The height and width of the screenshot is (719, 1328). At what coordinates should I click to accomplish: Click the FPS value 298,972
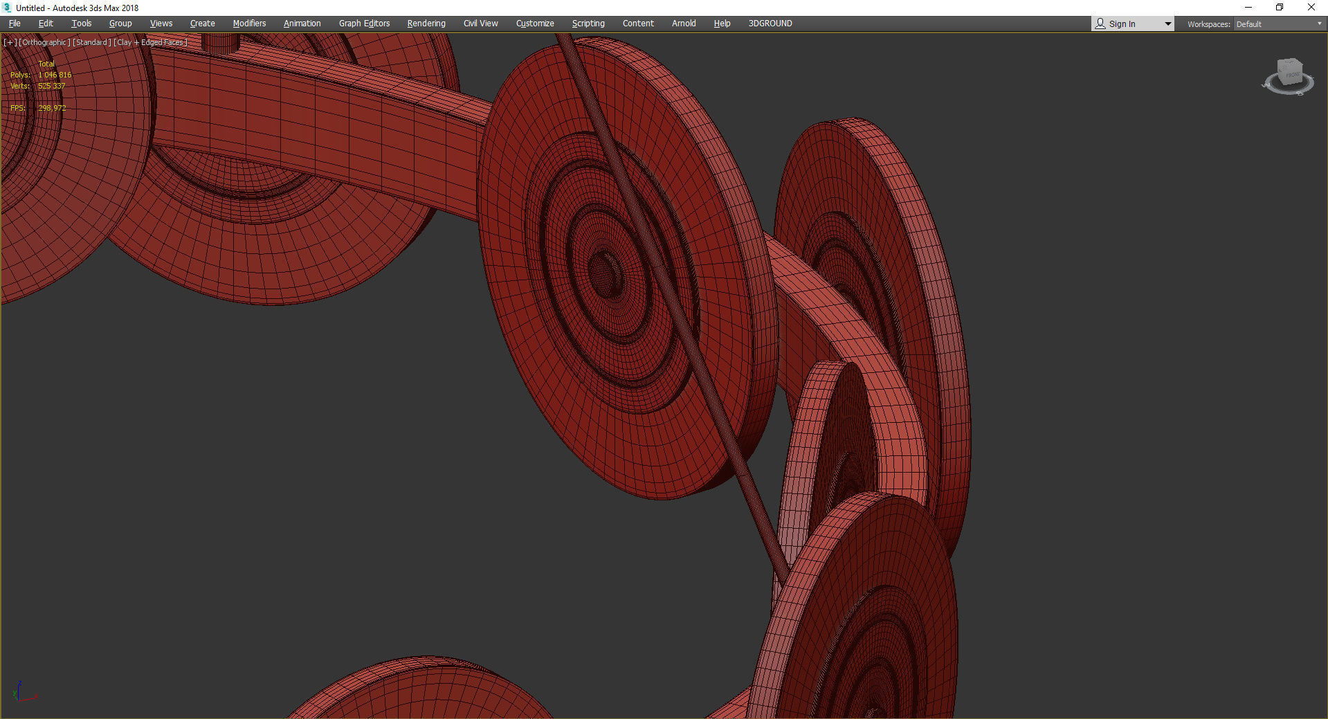tap(53, 108)
